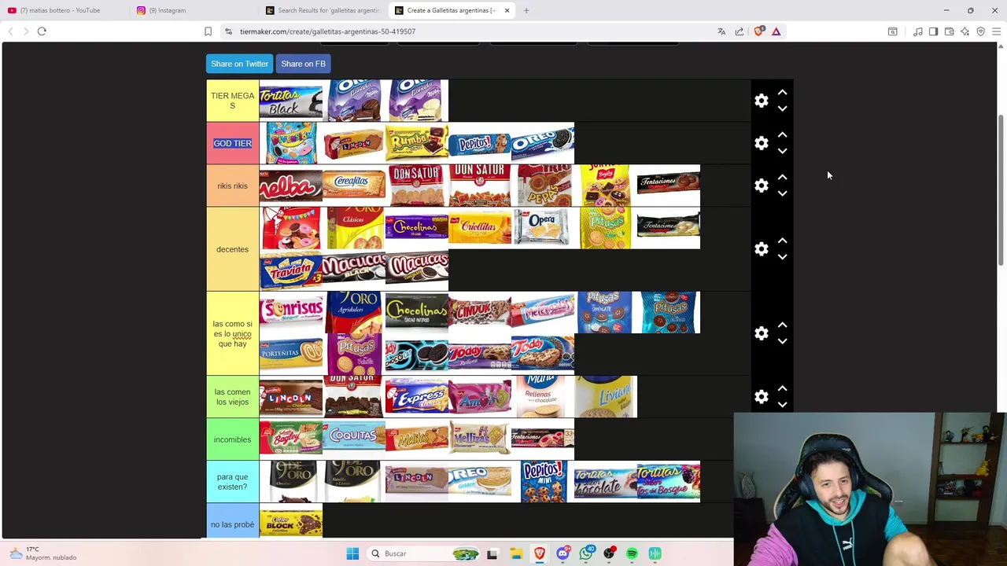
Task: Click the 'para que existen?' label
Action: point(232,482)
